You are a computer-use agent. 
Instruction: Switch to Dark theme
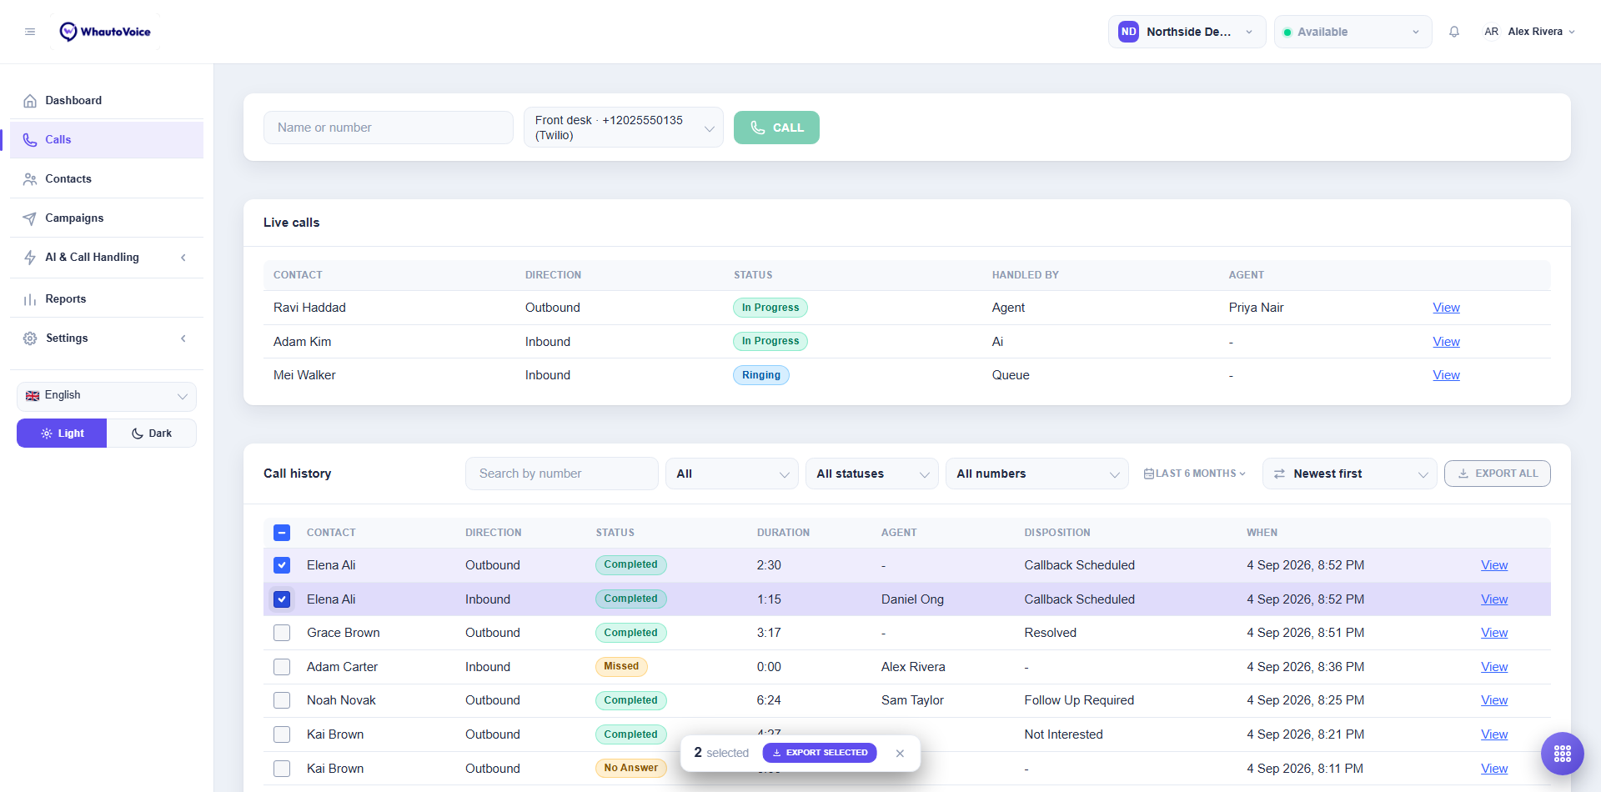152,434
